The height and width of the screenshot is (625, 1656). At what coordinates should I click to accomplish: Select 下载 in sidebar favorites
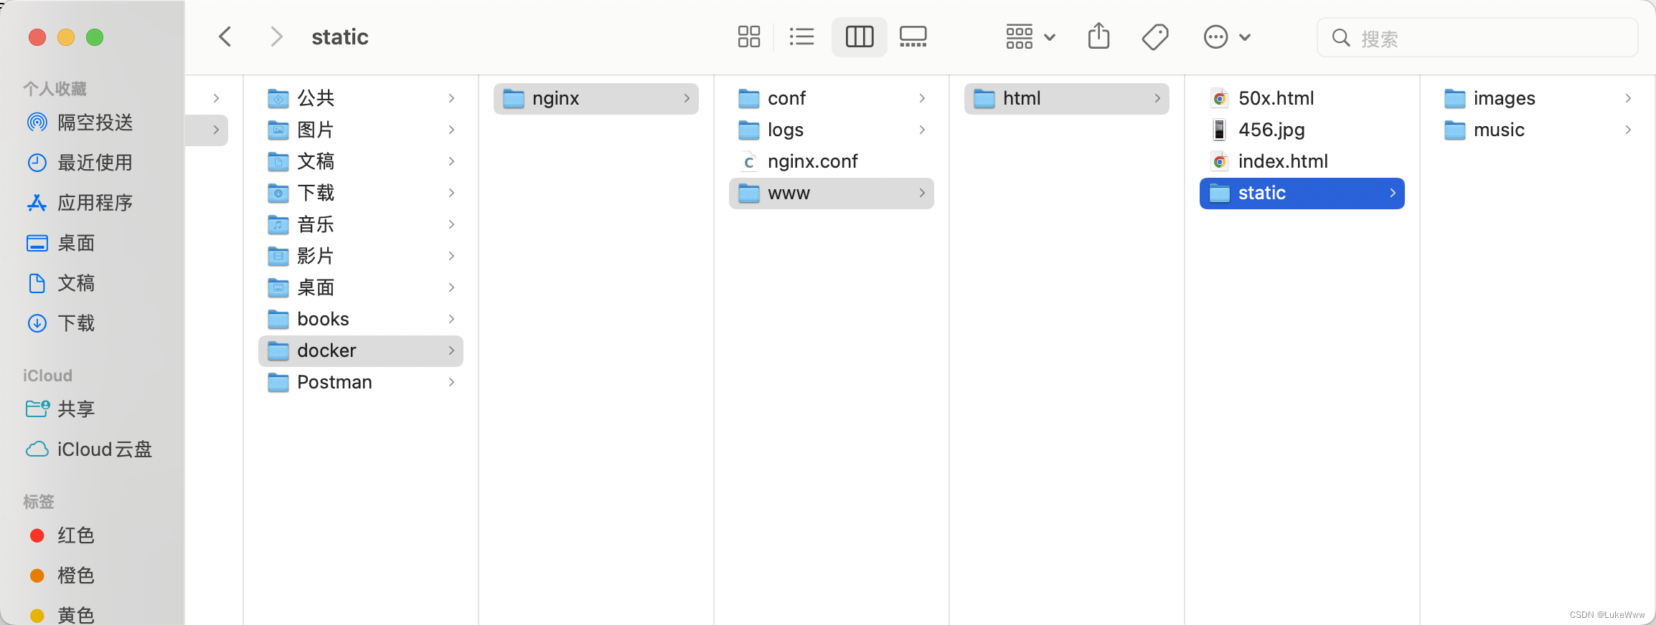point(61,323)
